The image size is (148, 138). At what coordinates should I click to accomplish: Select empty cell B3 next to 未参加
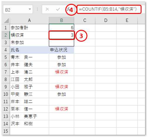point(61,43)
